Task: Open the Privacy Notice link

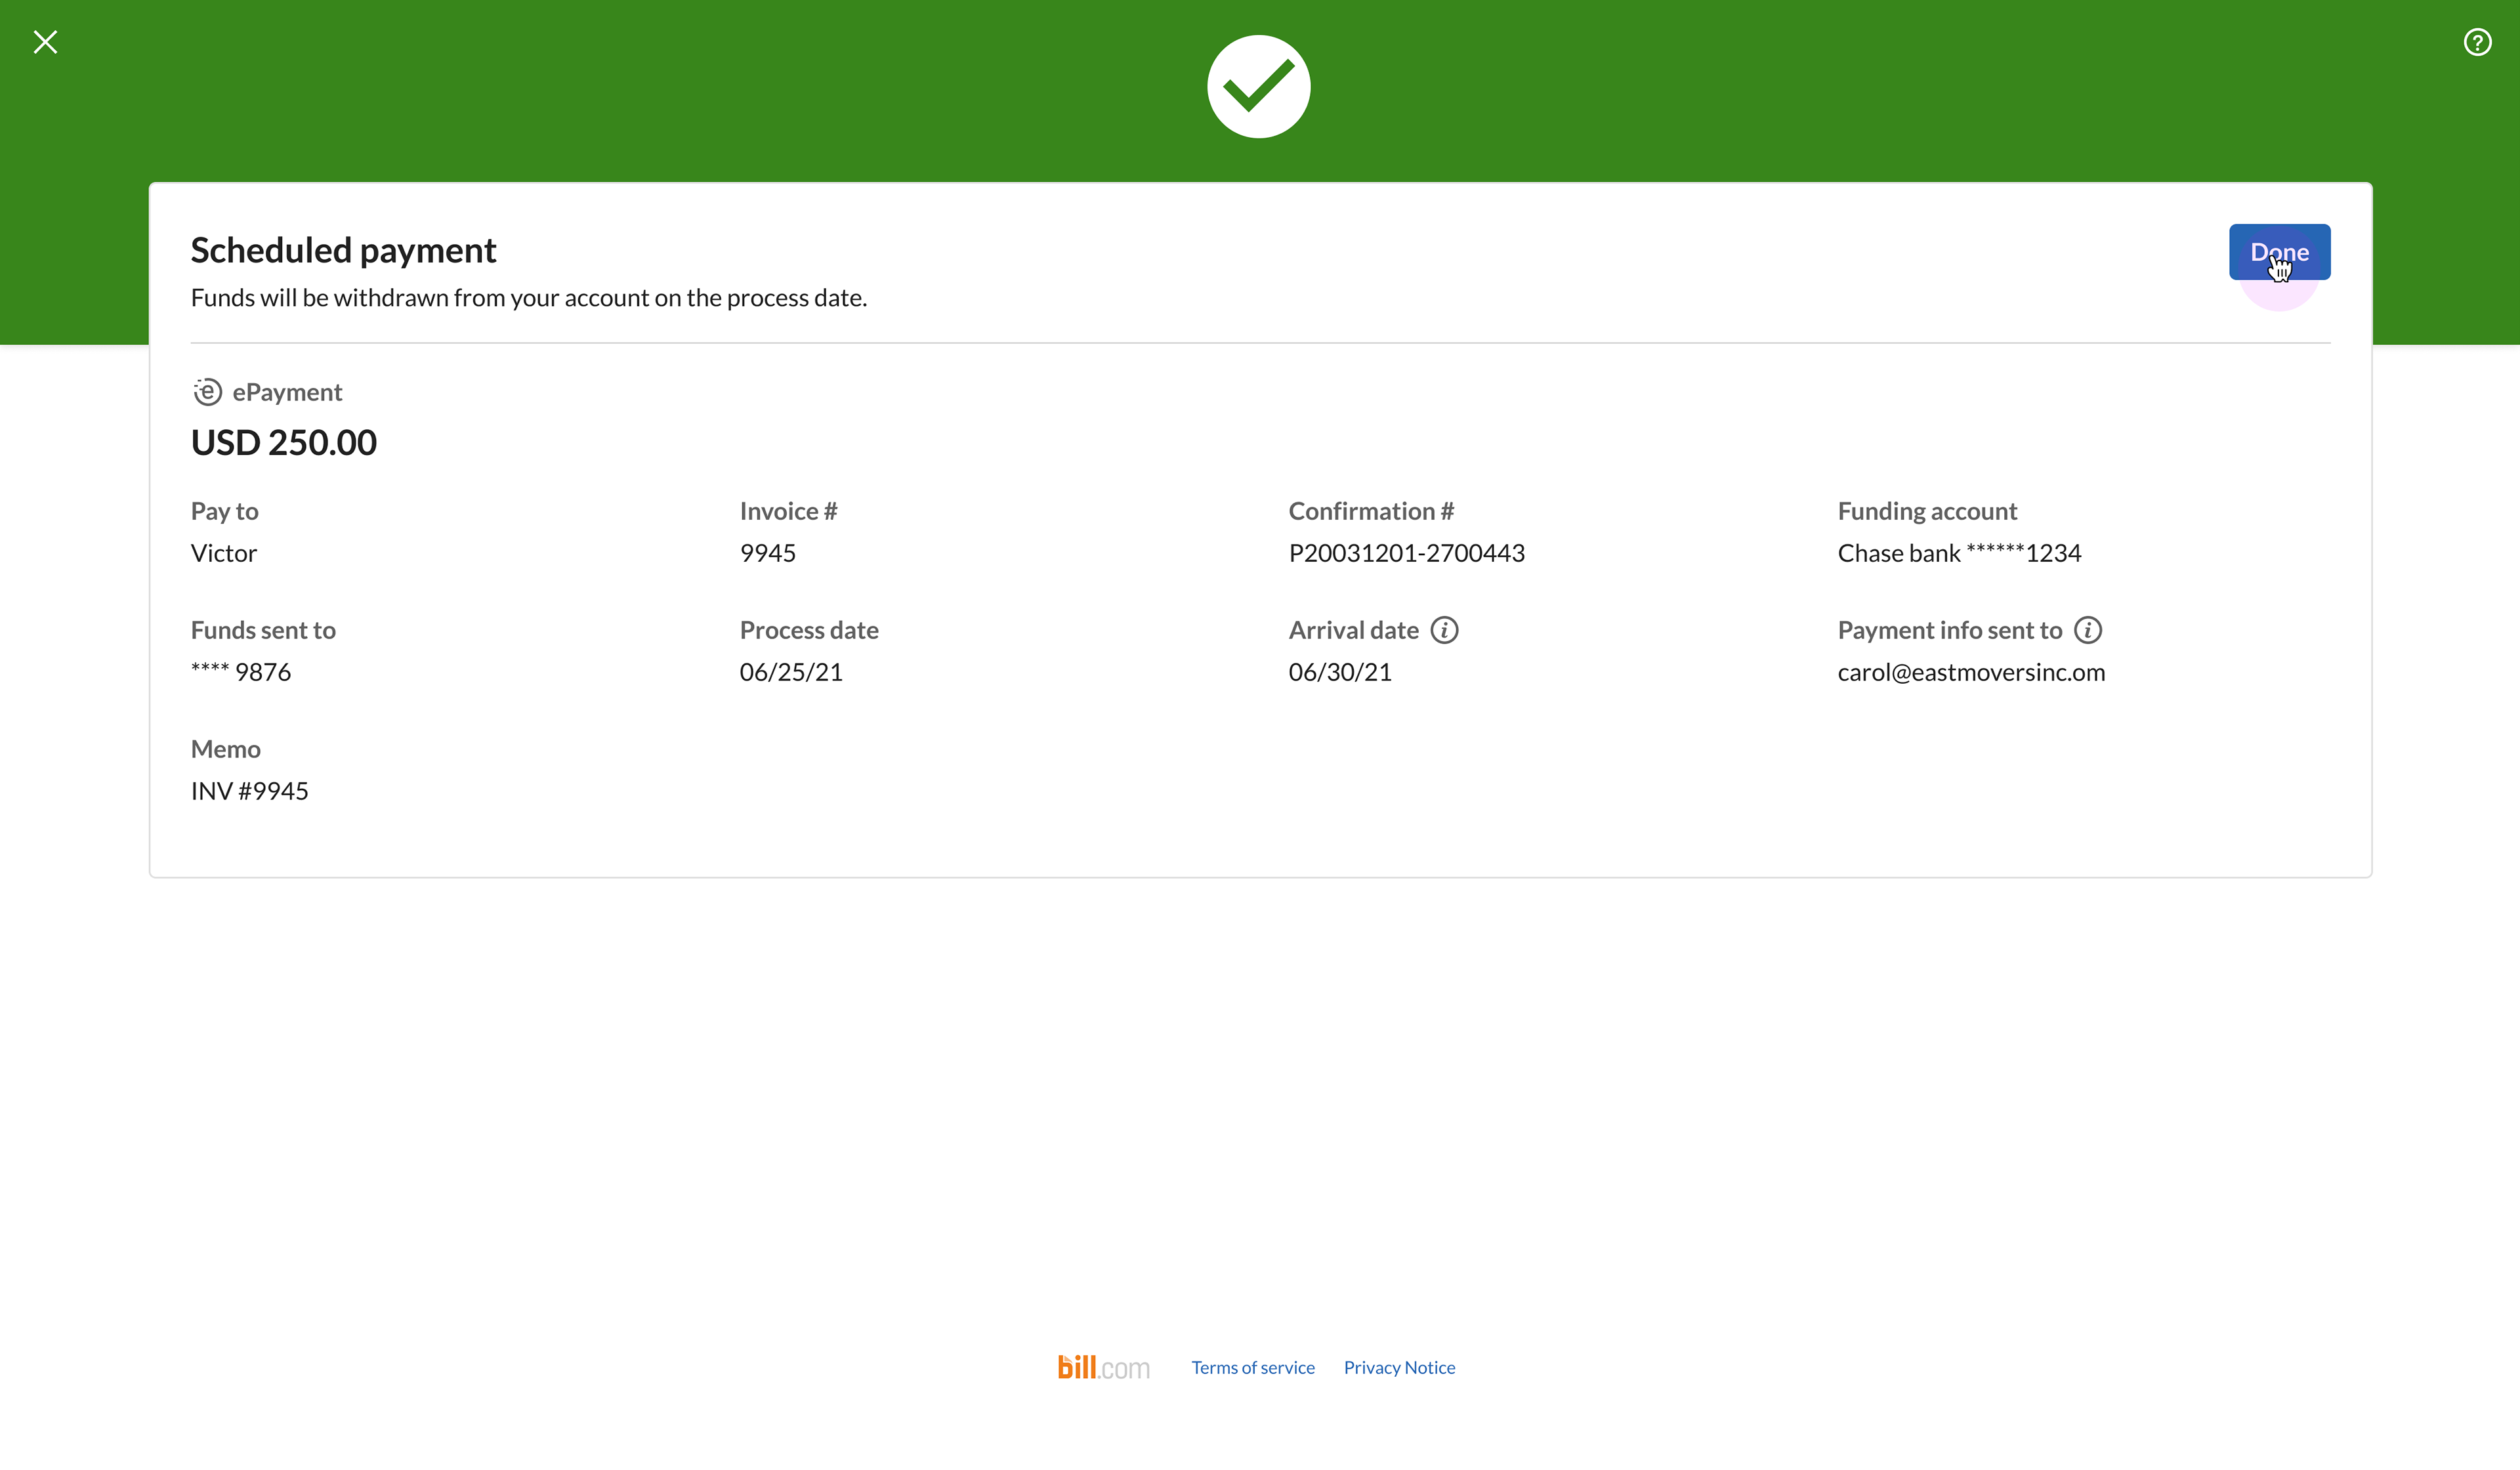Action: pyautogui.click(x=1399, y=1367)
